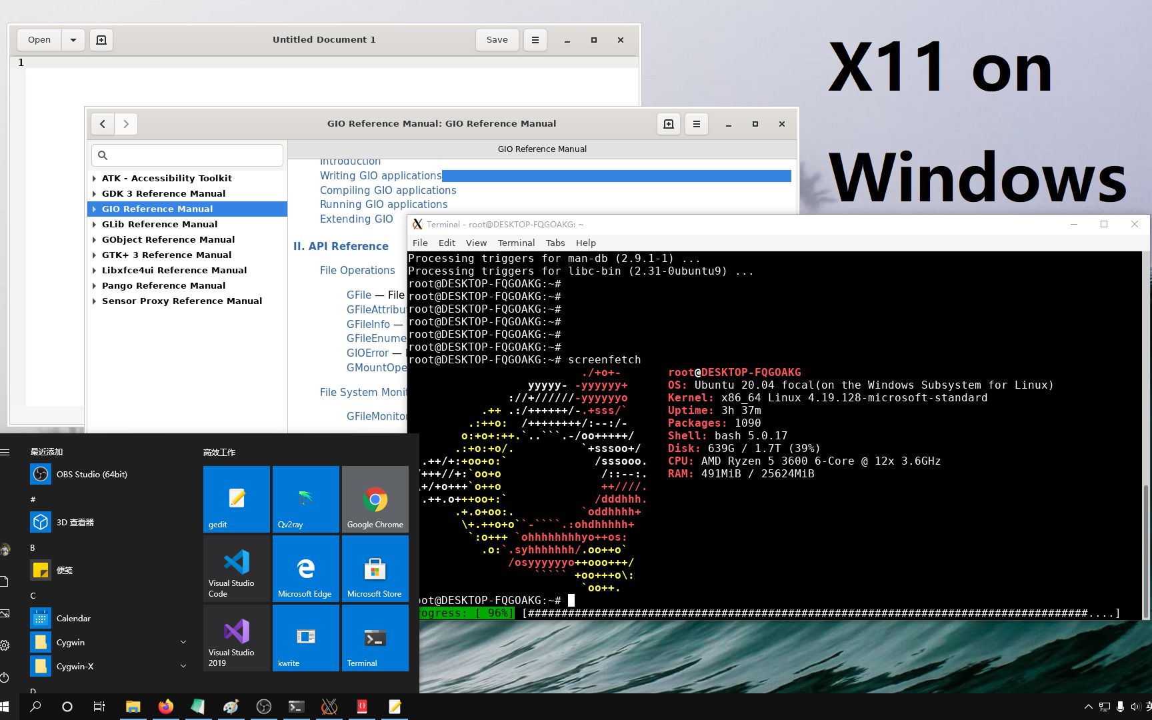Expand GObject Reference Manual tree node
Image resolution: width=1152 pixels, height=720 pixels.
(x=94, y=240)
